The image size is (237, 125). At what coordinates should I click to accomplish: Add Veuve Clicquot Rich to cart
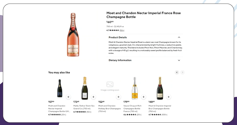pyautogui.click(x=143, y=97)
